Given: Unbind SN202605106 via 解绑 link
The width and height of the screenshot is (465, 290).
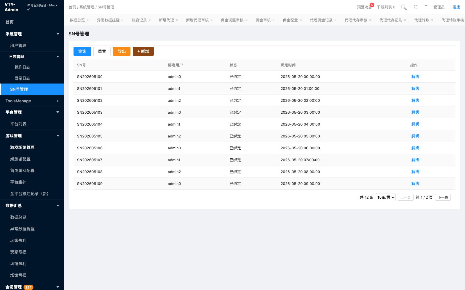Looking at the screenshot, I should pyautogui.click(x=415, y=148).
